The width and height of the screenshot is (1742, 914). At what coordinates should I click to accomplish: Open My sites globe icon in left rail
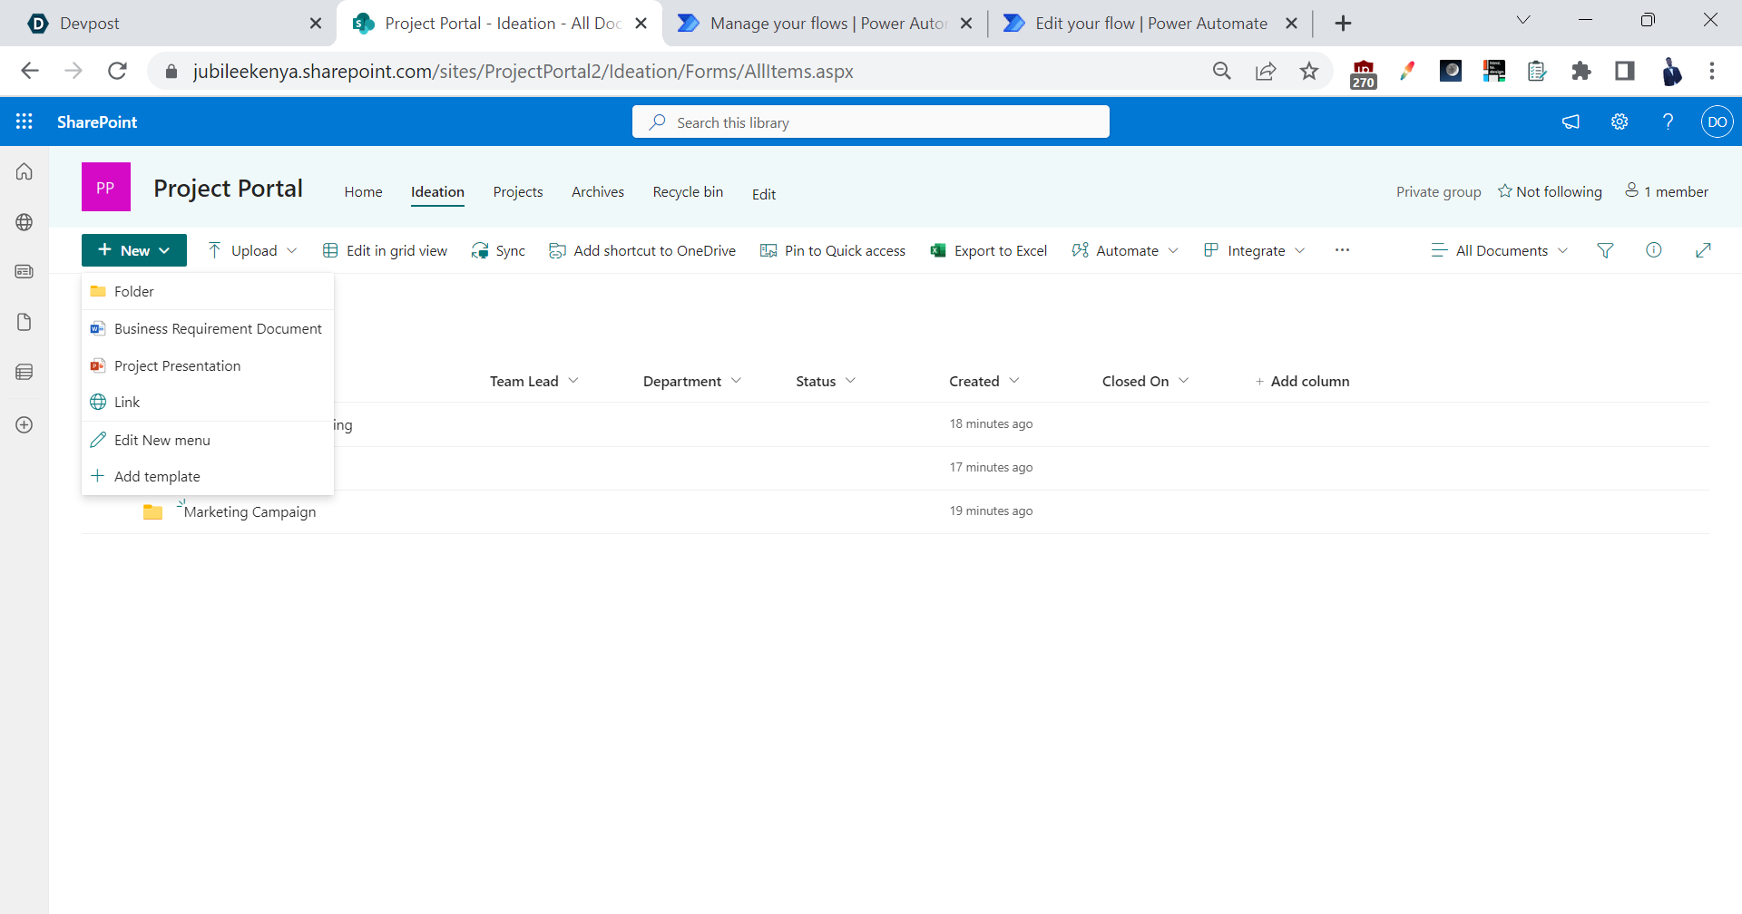coord(24,222)
